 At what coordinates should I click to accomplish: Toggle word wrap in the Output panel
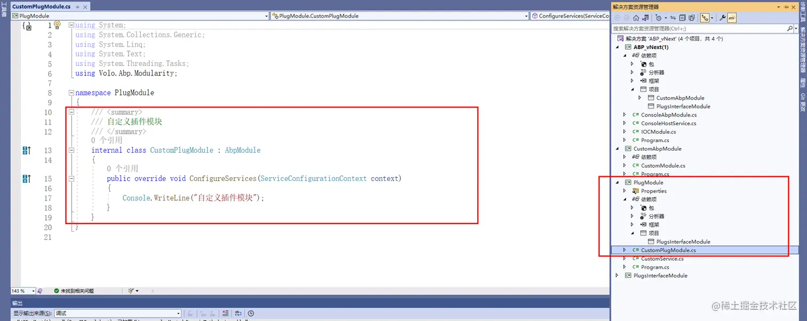[x=238, y=314]
